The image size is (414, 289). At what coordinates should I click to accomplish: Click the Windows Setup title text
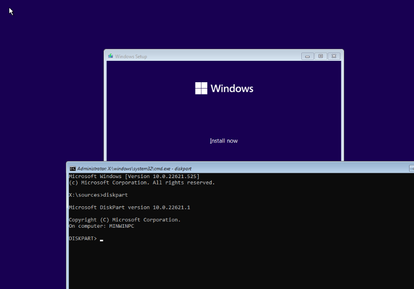[131, 56]
